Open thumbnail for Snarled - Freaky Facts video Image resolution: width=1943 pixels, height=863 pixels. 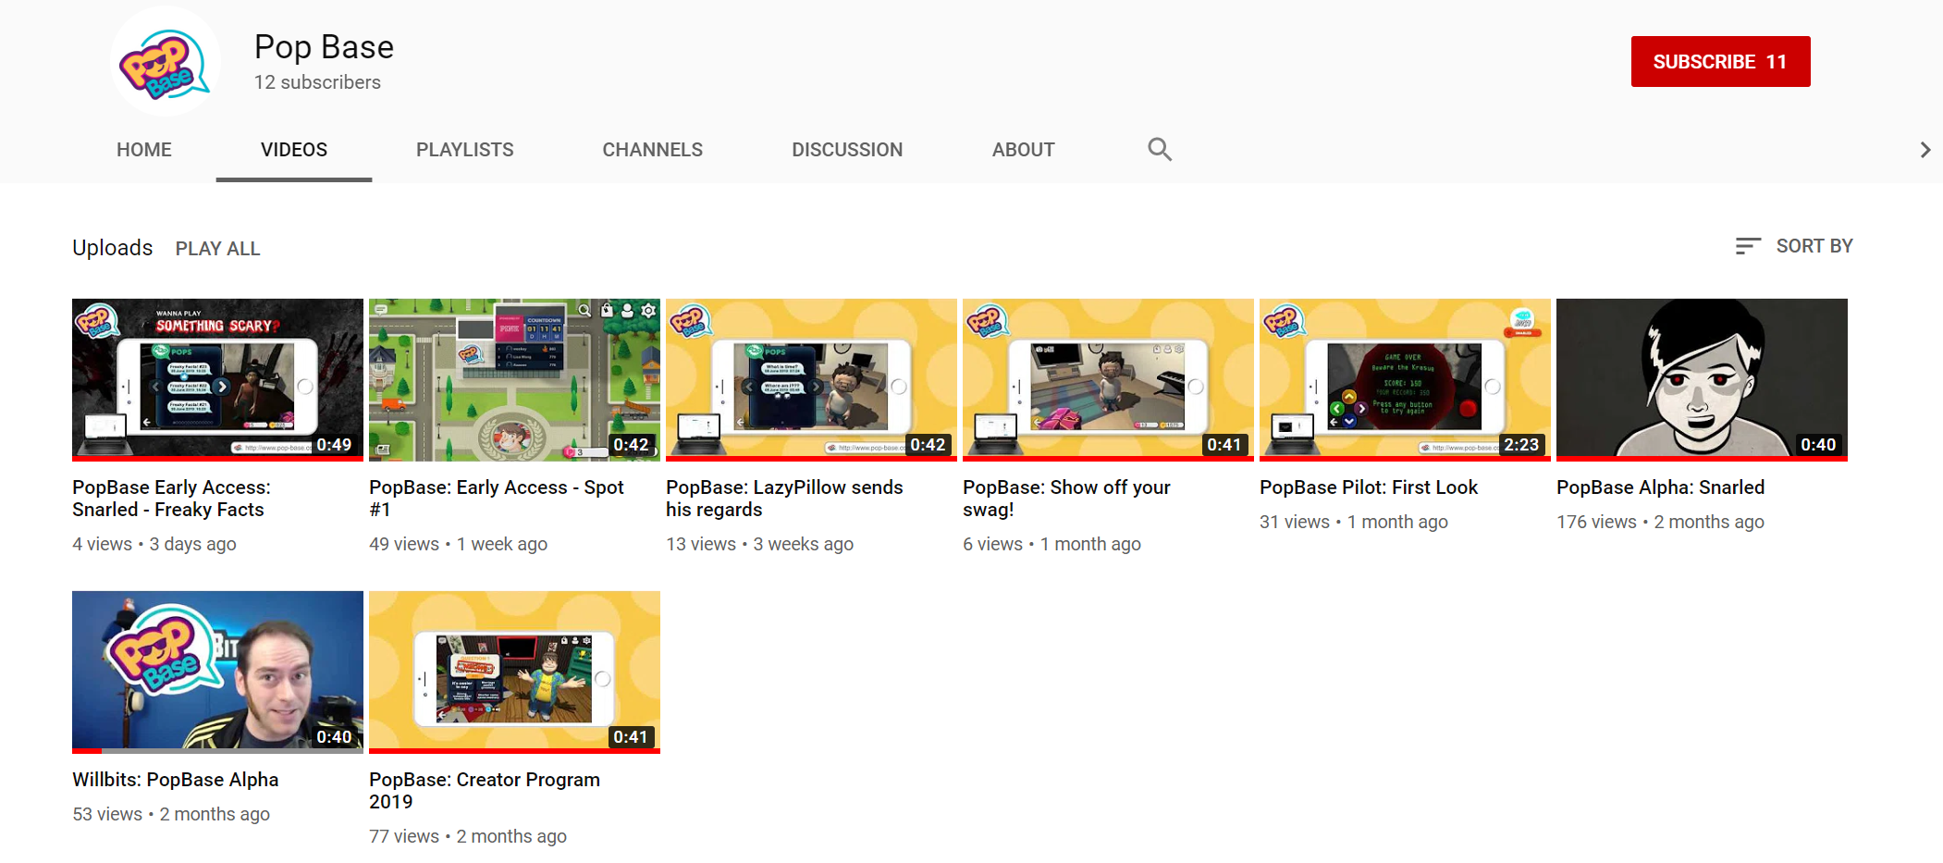[217, 379]
